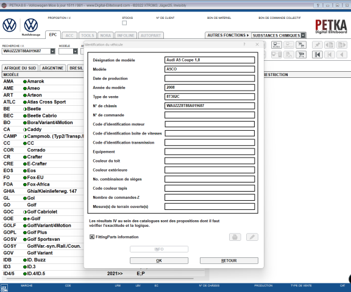
Task: Select the Corrado model row
Action: (43, 150)
